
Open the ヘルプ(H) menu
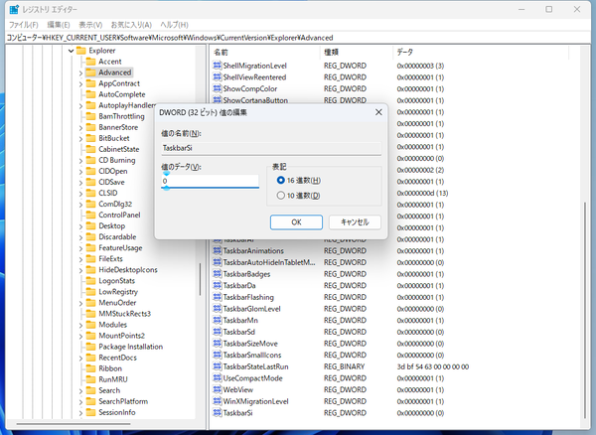(174, 25)
